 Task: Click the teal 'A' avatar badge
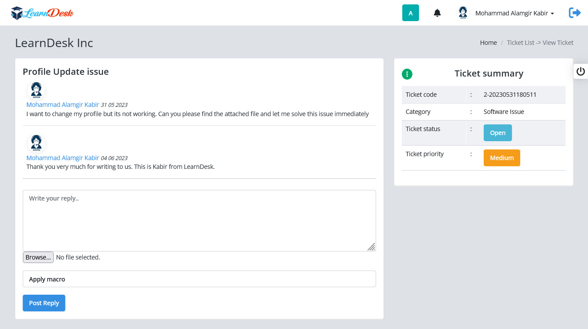coord(411,13)
